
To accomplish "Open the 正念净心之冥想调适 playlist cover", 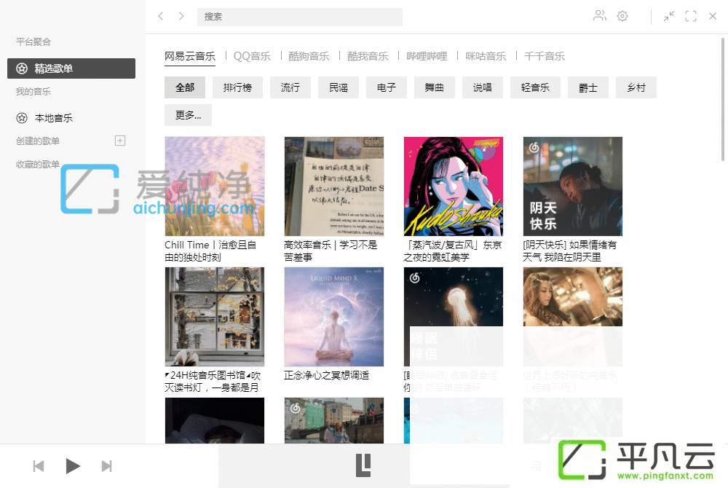I will point(334,317).
